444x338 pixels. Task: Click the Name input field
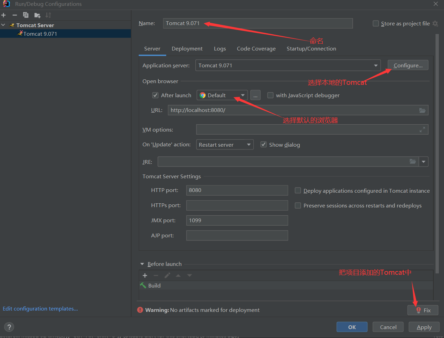click(258, 23)
